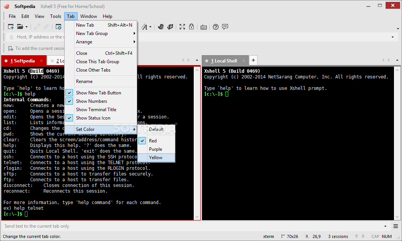Click the grayed connect plug icon
The height and width of the screenshot is (241, 402).
coord(37,27)
